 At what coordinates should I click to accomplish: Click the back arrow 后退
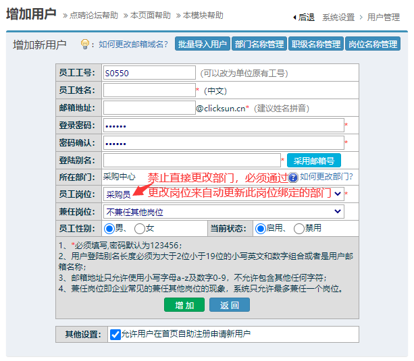click(303, 17)
